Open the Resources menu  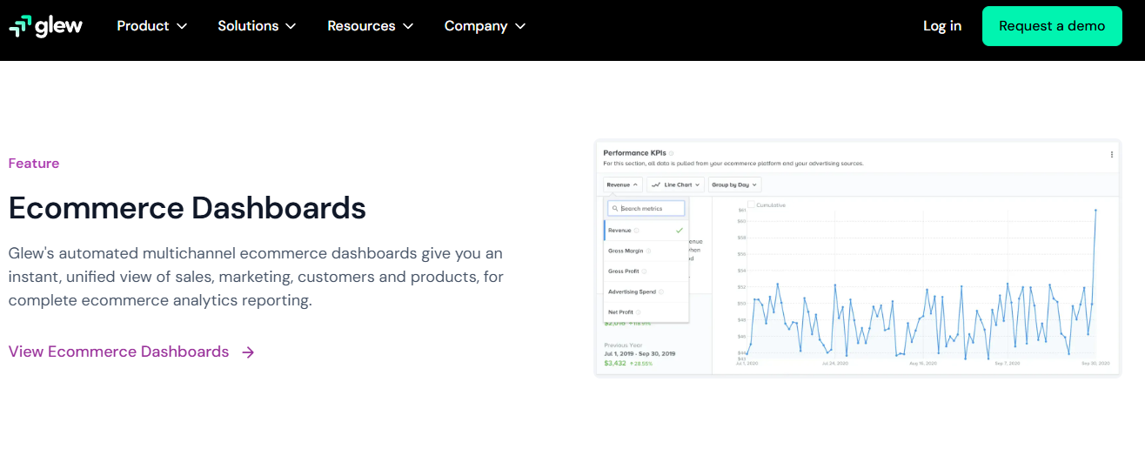pos(370,26)
